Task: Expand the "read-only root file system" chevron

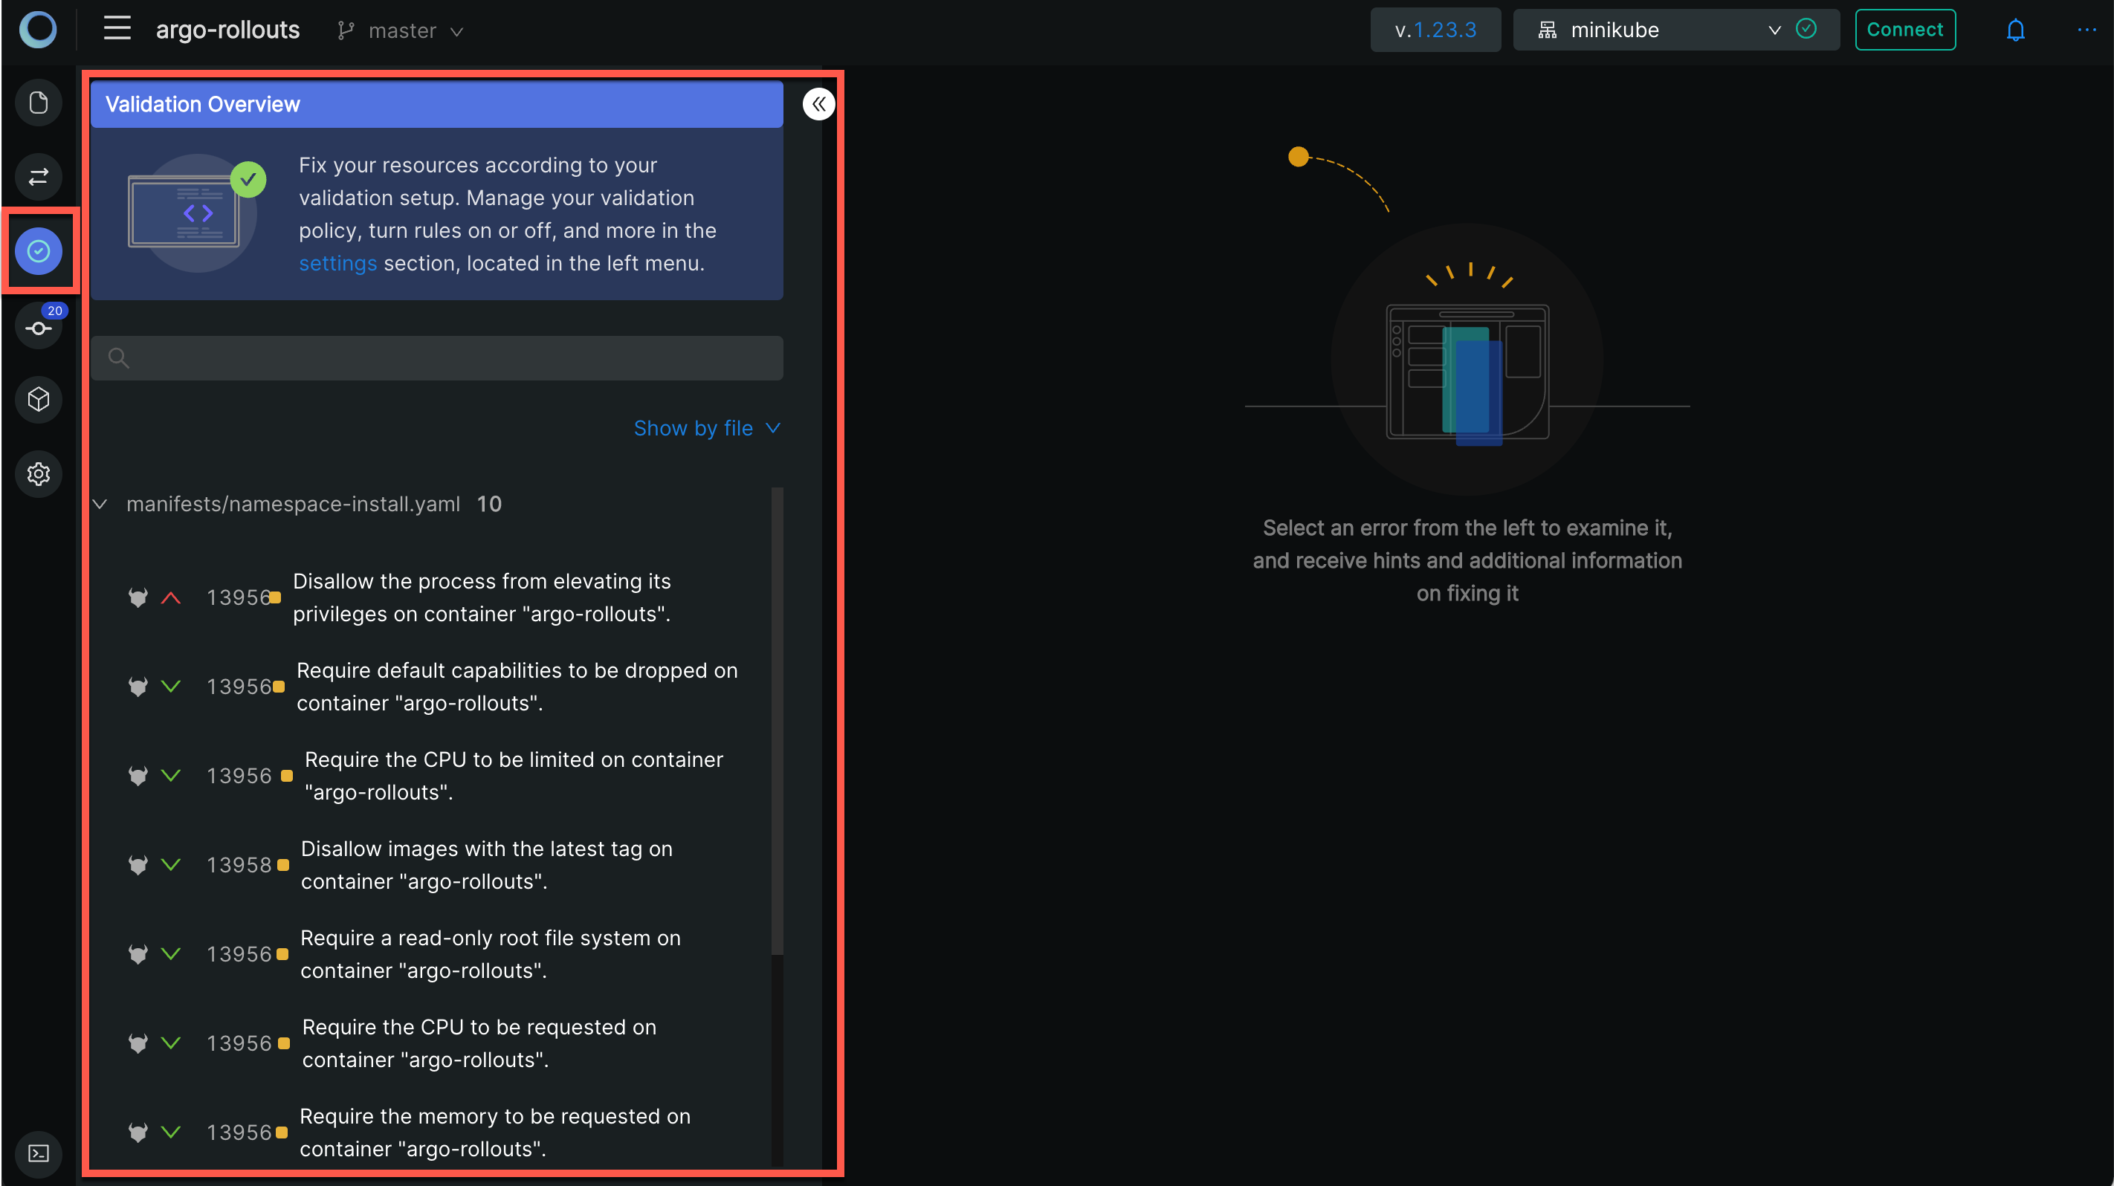Action: 171,954
